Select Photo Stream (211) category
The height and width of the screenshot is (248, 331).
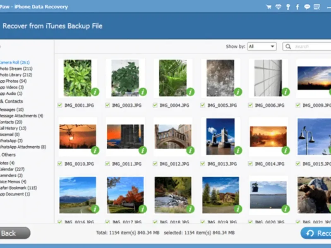tap(16, 69)
